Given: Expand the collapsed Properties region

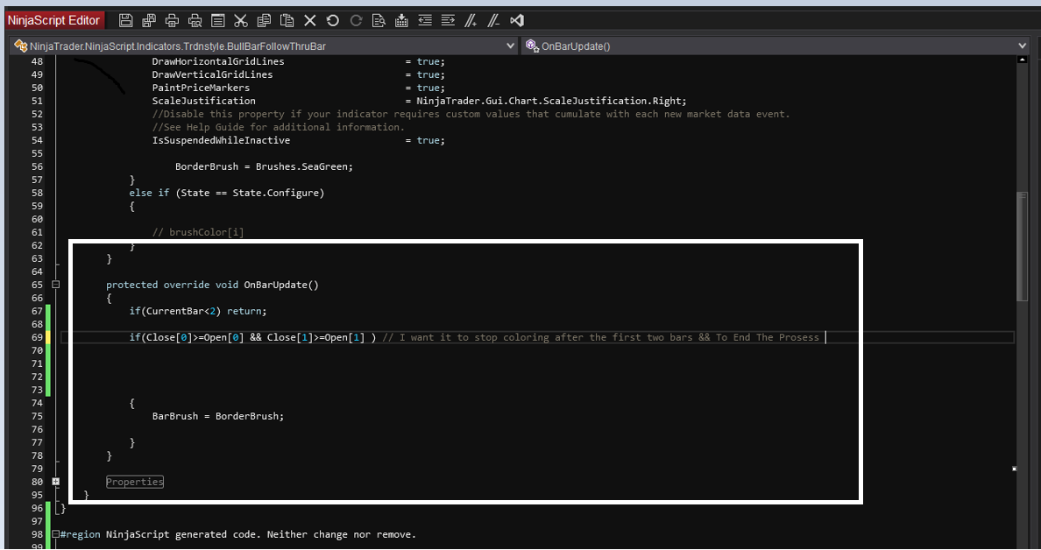Looking at the screenshot, I should (56, 482).
